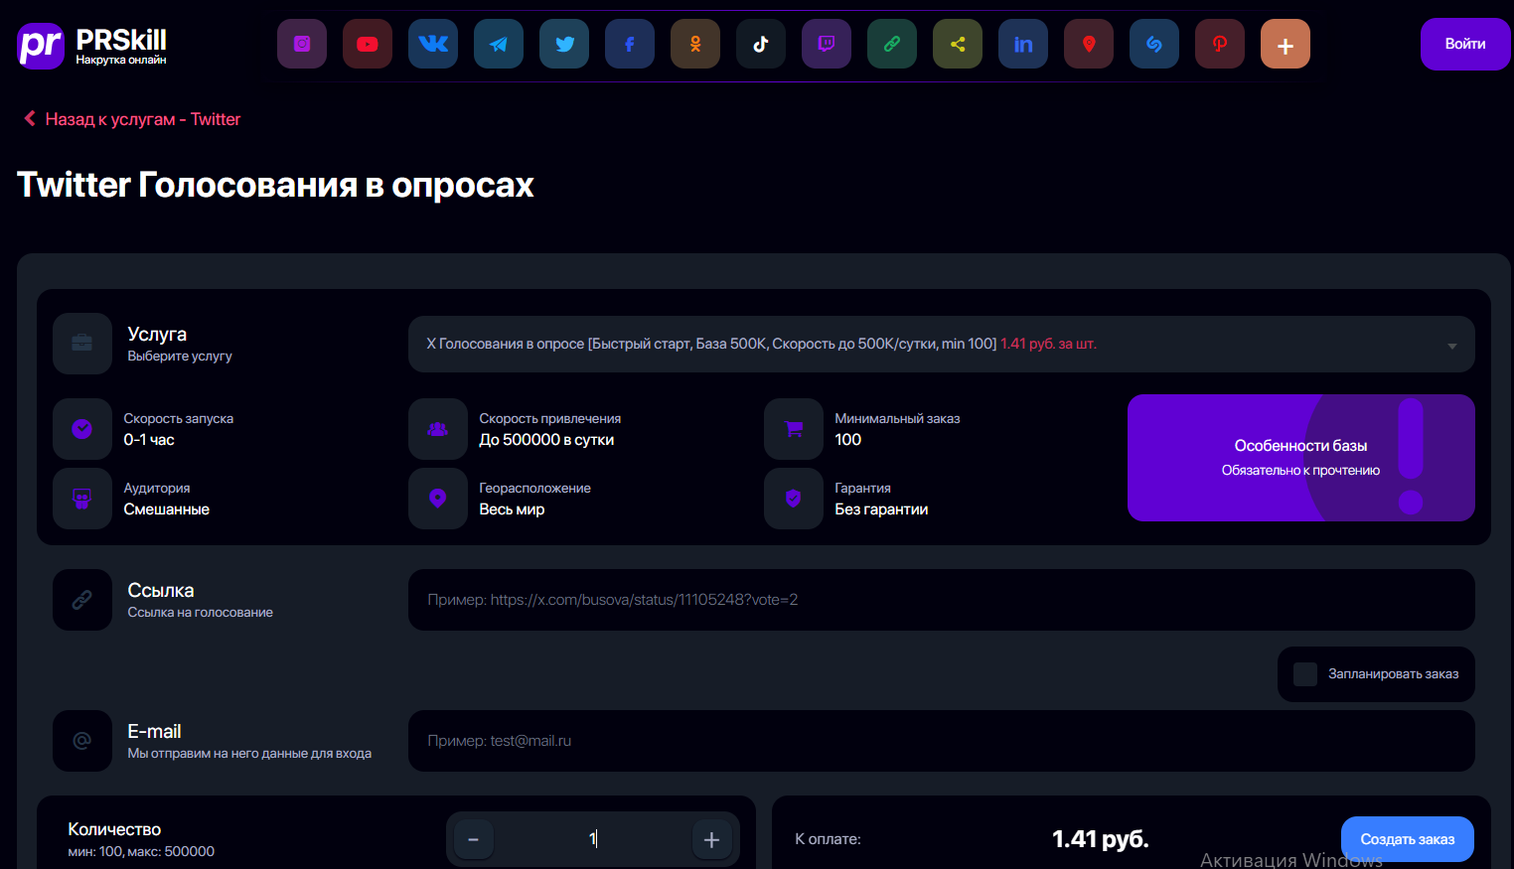The width and height of the screenshot is (1514, 869).
Task: Open the Facebook services icon
Action: pyautogui.click(x=630, y=44)
